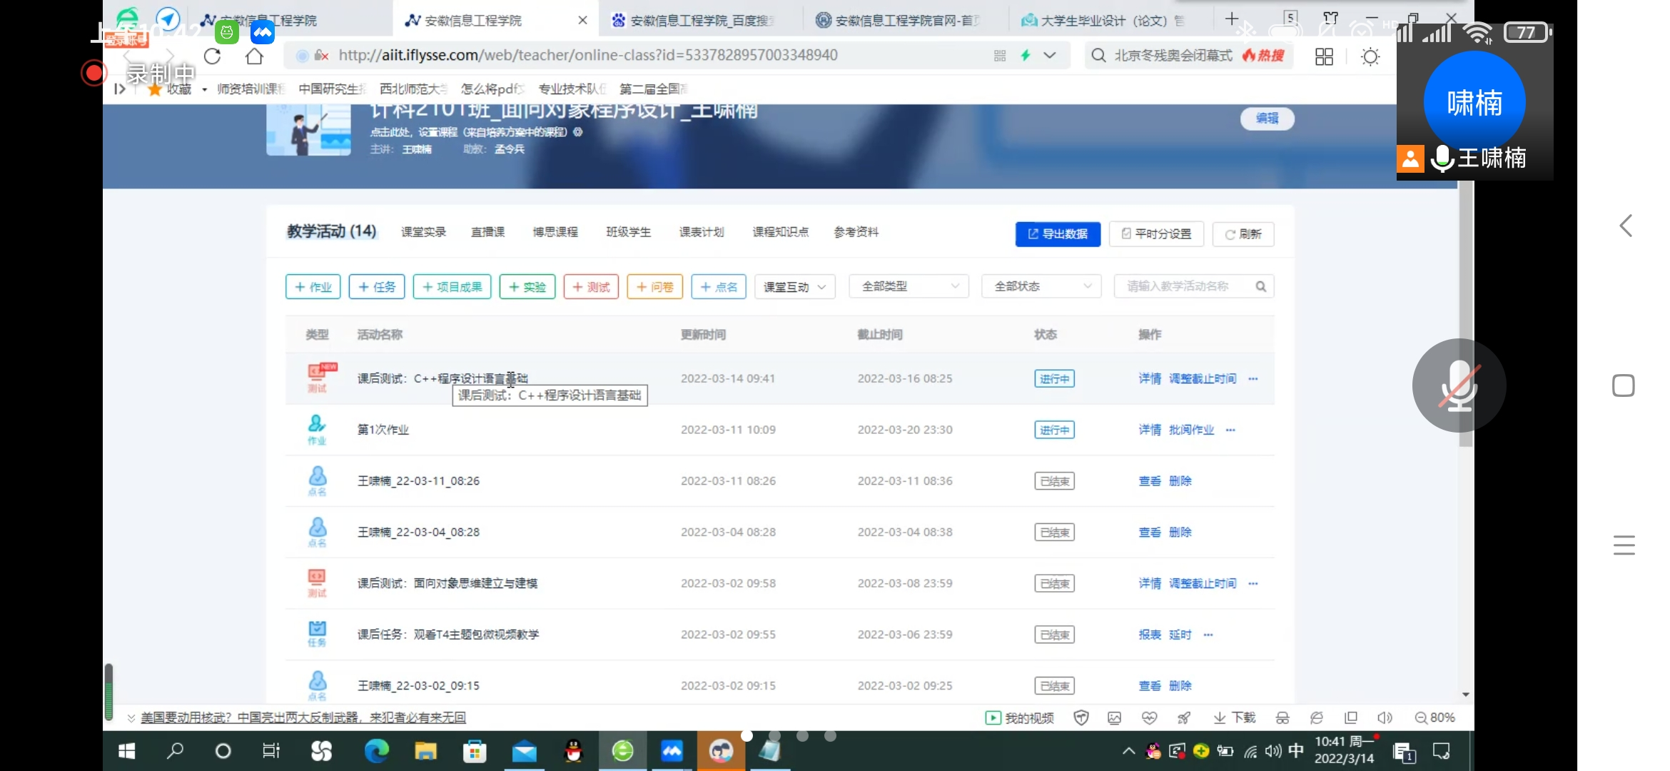Tick the small checkbox near the right edge
The height and width of the screenshot is (771, 1670).
point(1624,385)
